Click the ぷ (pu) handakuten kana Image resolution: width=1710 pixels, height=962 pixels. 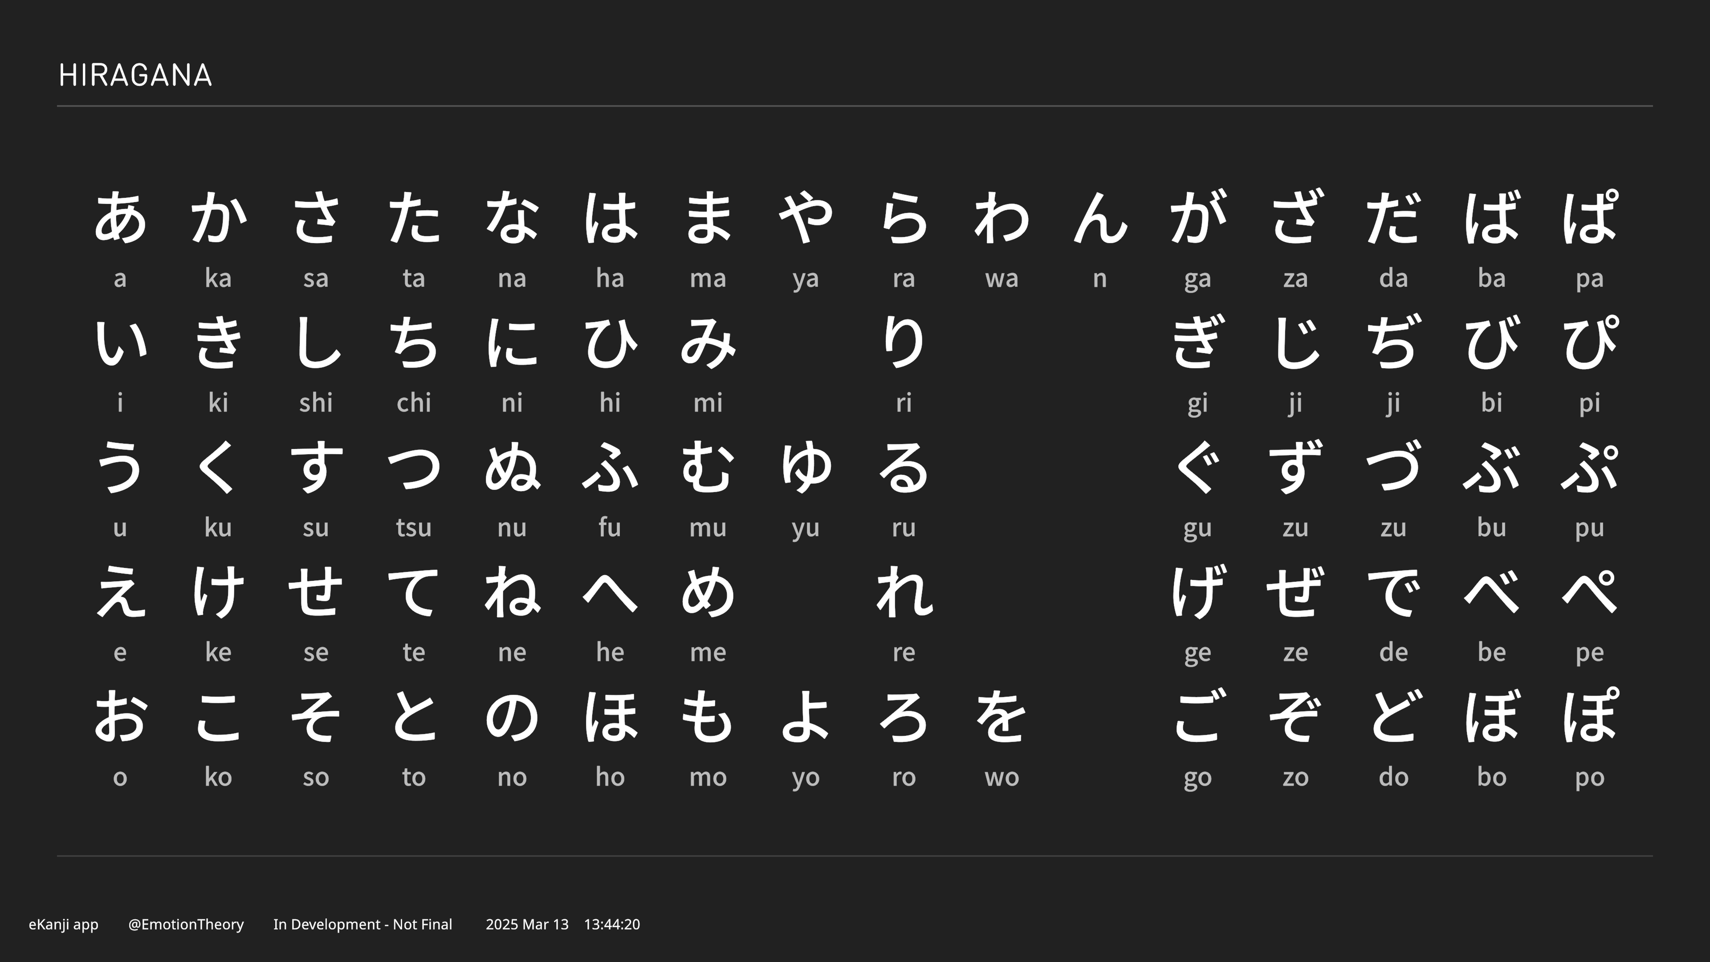point(1589,467)
